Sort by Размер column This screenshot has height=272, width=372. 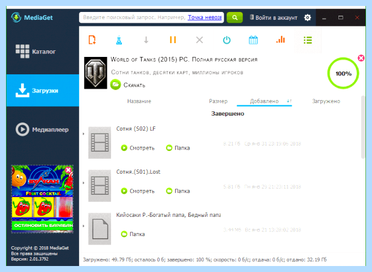[x=218, y=101]
